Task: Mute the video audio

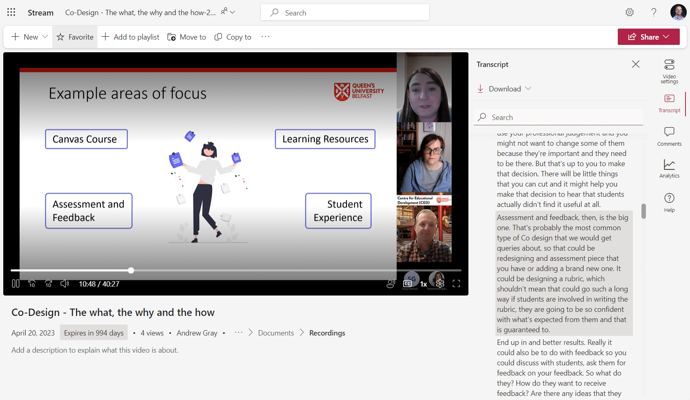Action: pos(64,283)
